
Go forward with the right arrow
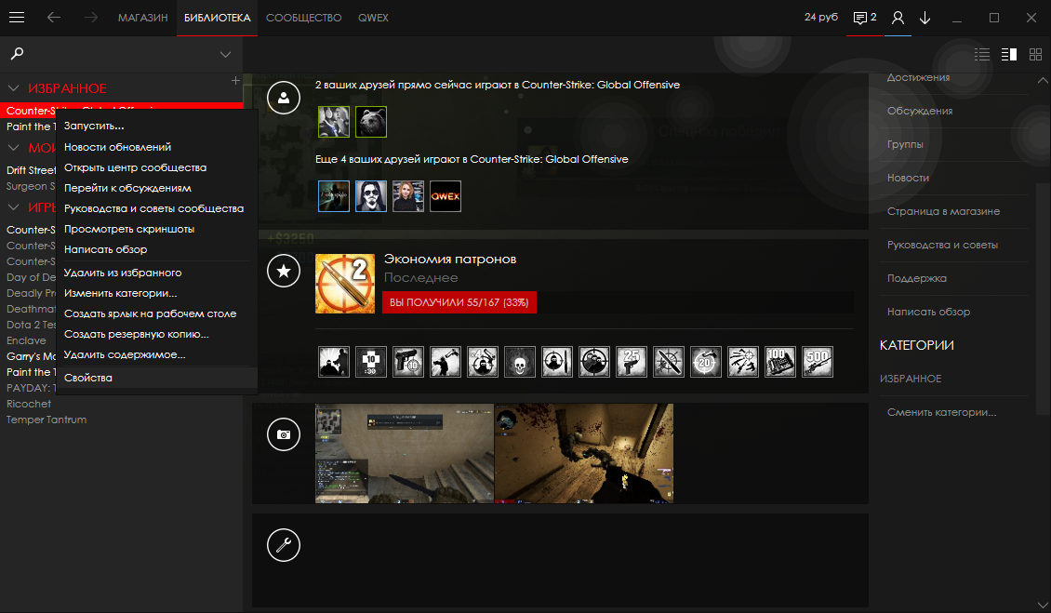click(90, 18)
